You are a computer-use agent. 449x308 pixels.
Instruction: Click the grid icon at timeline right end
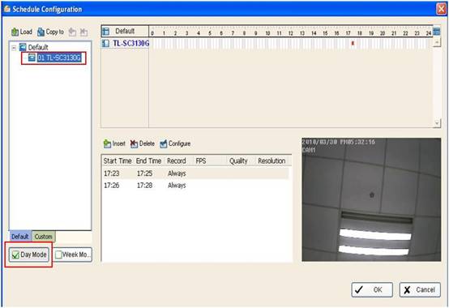436,32
